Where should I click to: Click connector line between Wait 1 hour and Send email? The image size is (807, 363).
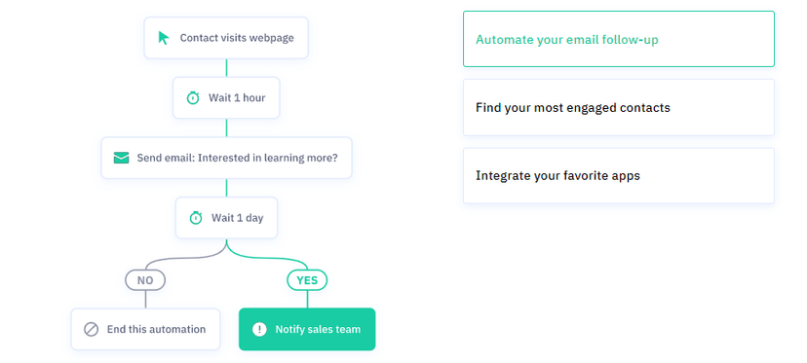(x=226, y=127)
